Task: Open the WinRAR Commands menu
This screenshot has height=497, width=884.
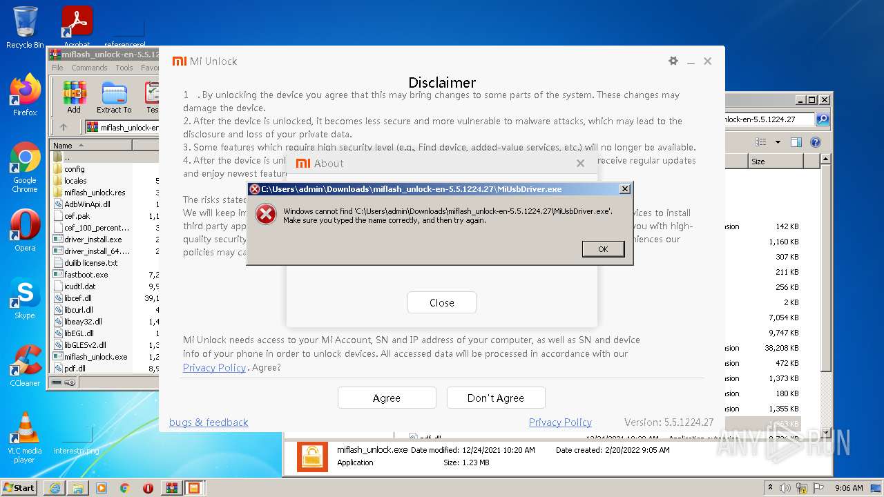Action: [x=89, y=68]
